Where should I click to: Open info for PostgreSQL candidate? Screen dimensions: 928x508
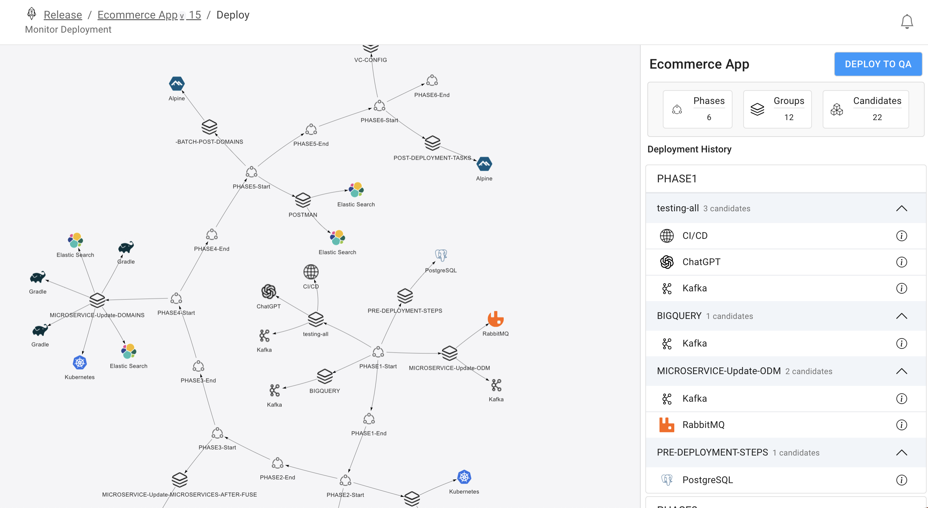click(x=901, y=480)
